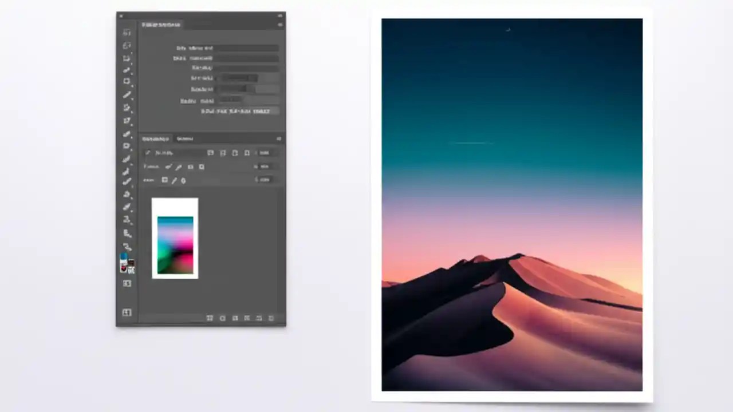
Task: Toggle the lock pixels icon in layer options
Action: (178, 167)
